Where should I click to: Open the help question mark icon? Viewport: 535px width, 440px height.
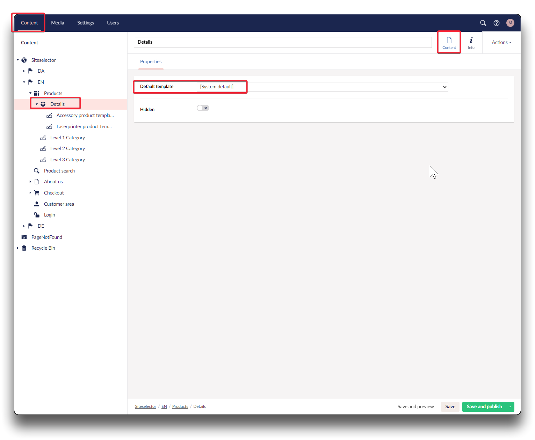[496, 23]
